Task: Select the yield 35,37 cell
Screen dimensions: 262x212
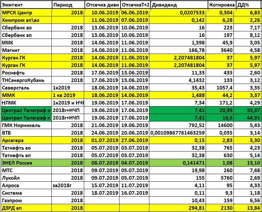Action: coord(248,110)
